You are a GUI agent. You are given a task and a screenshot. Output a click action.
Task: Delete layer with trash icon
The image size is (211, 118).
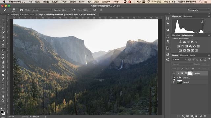coord(205,116)
